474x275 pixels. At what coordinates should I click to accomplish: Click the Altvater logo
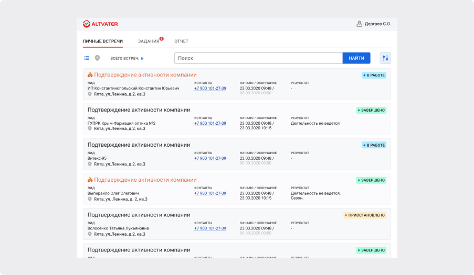100,24
